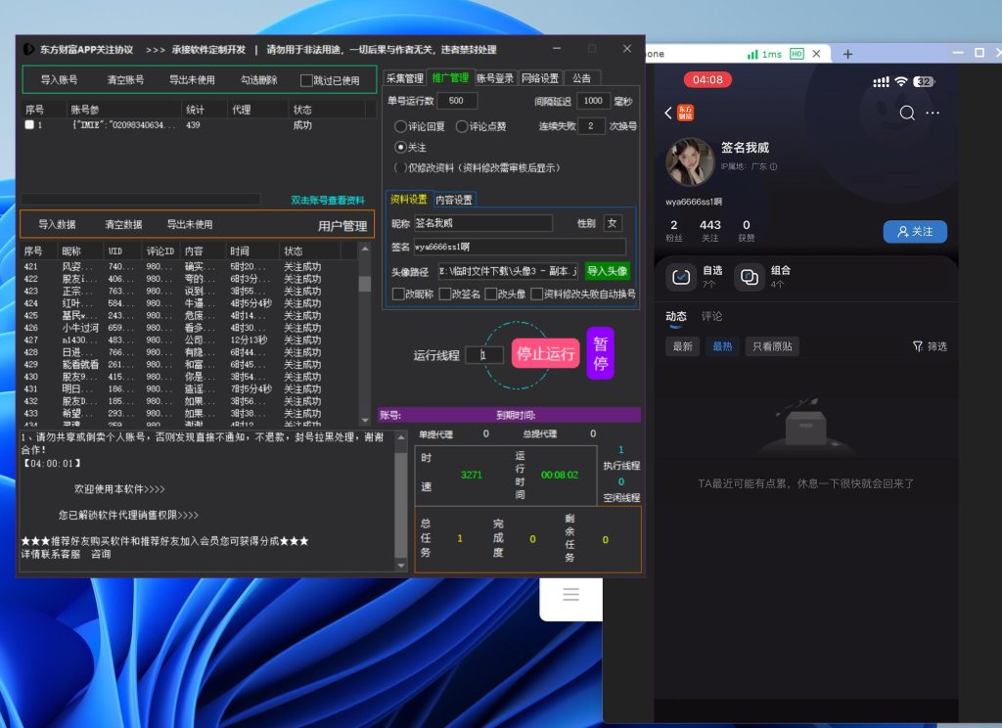Click the 自选 watchlist icon

point(681,277)
